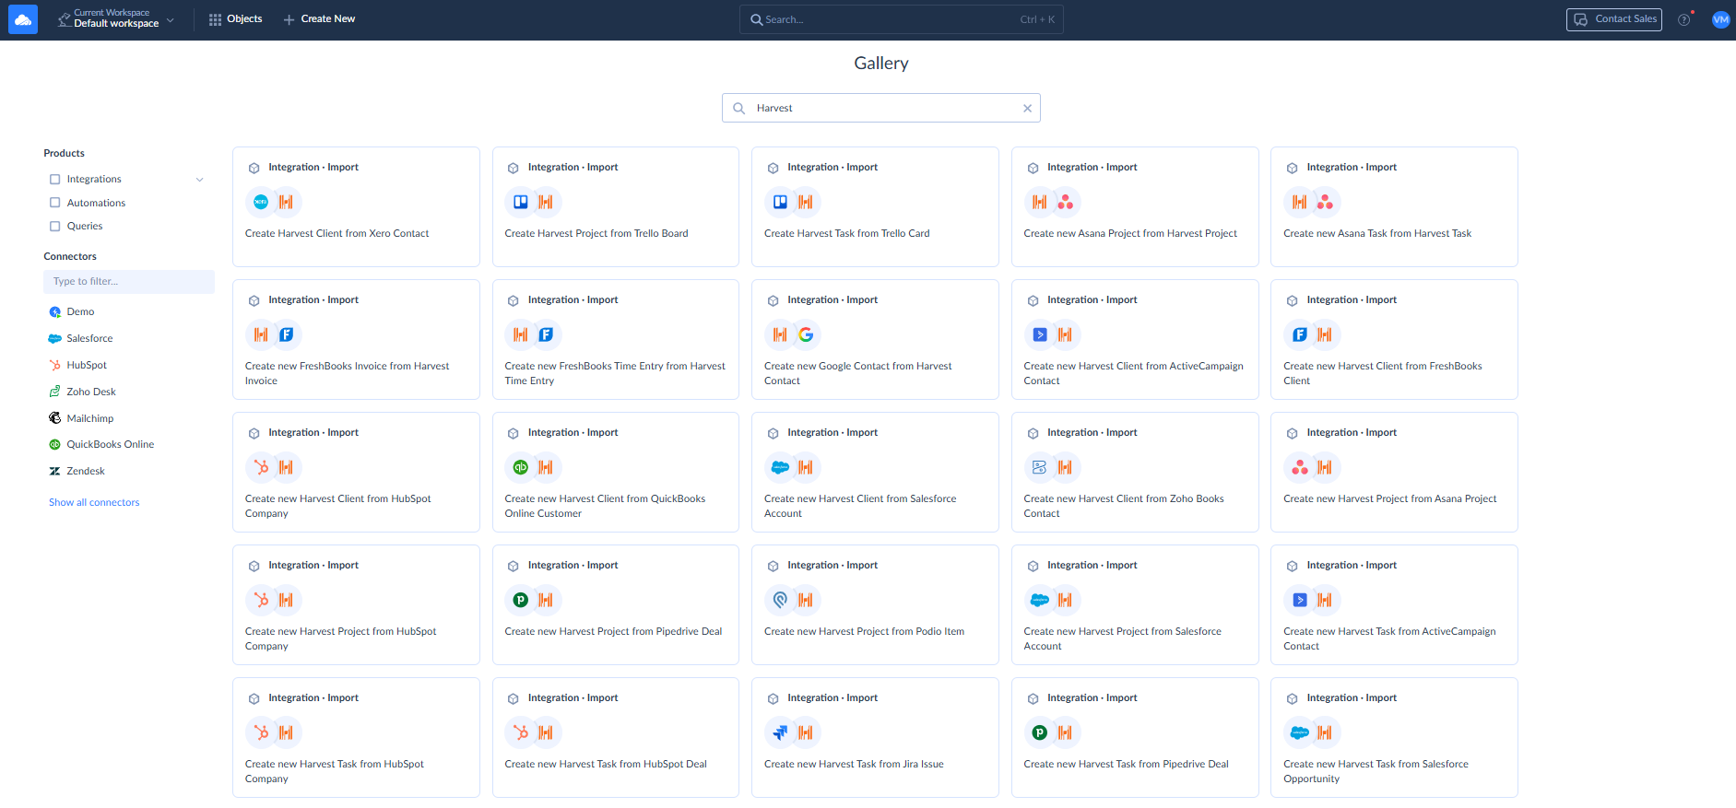Click ActiveCampaign icon on Harvest Client from ActiveCampaign card
Image resolution: width=1736 pixels, height=808 pixels.
tap(1040, 334)
